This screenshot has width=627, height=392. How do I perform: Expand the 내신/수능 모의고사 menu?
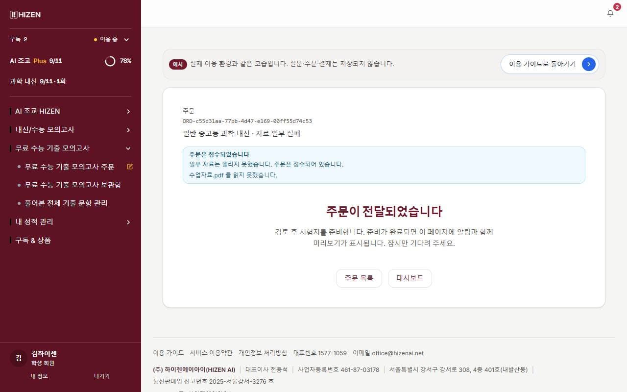tap(71, 130)
